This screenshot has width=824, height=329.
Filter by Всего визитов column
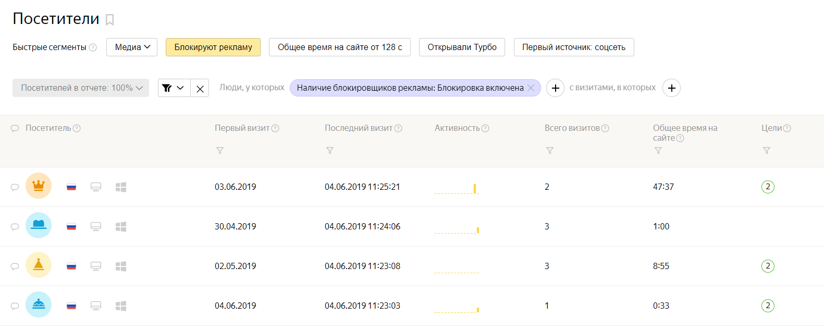pyautogui.click(x=550, y=150)
